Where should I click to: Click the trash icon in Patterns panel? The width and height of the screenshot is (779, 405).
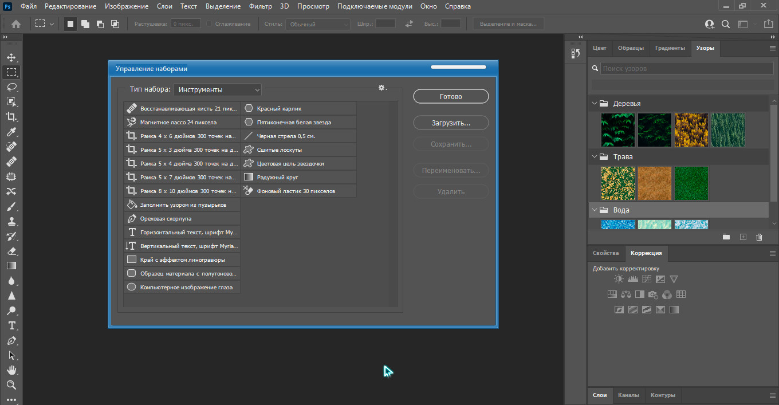[759, 237]
